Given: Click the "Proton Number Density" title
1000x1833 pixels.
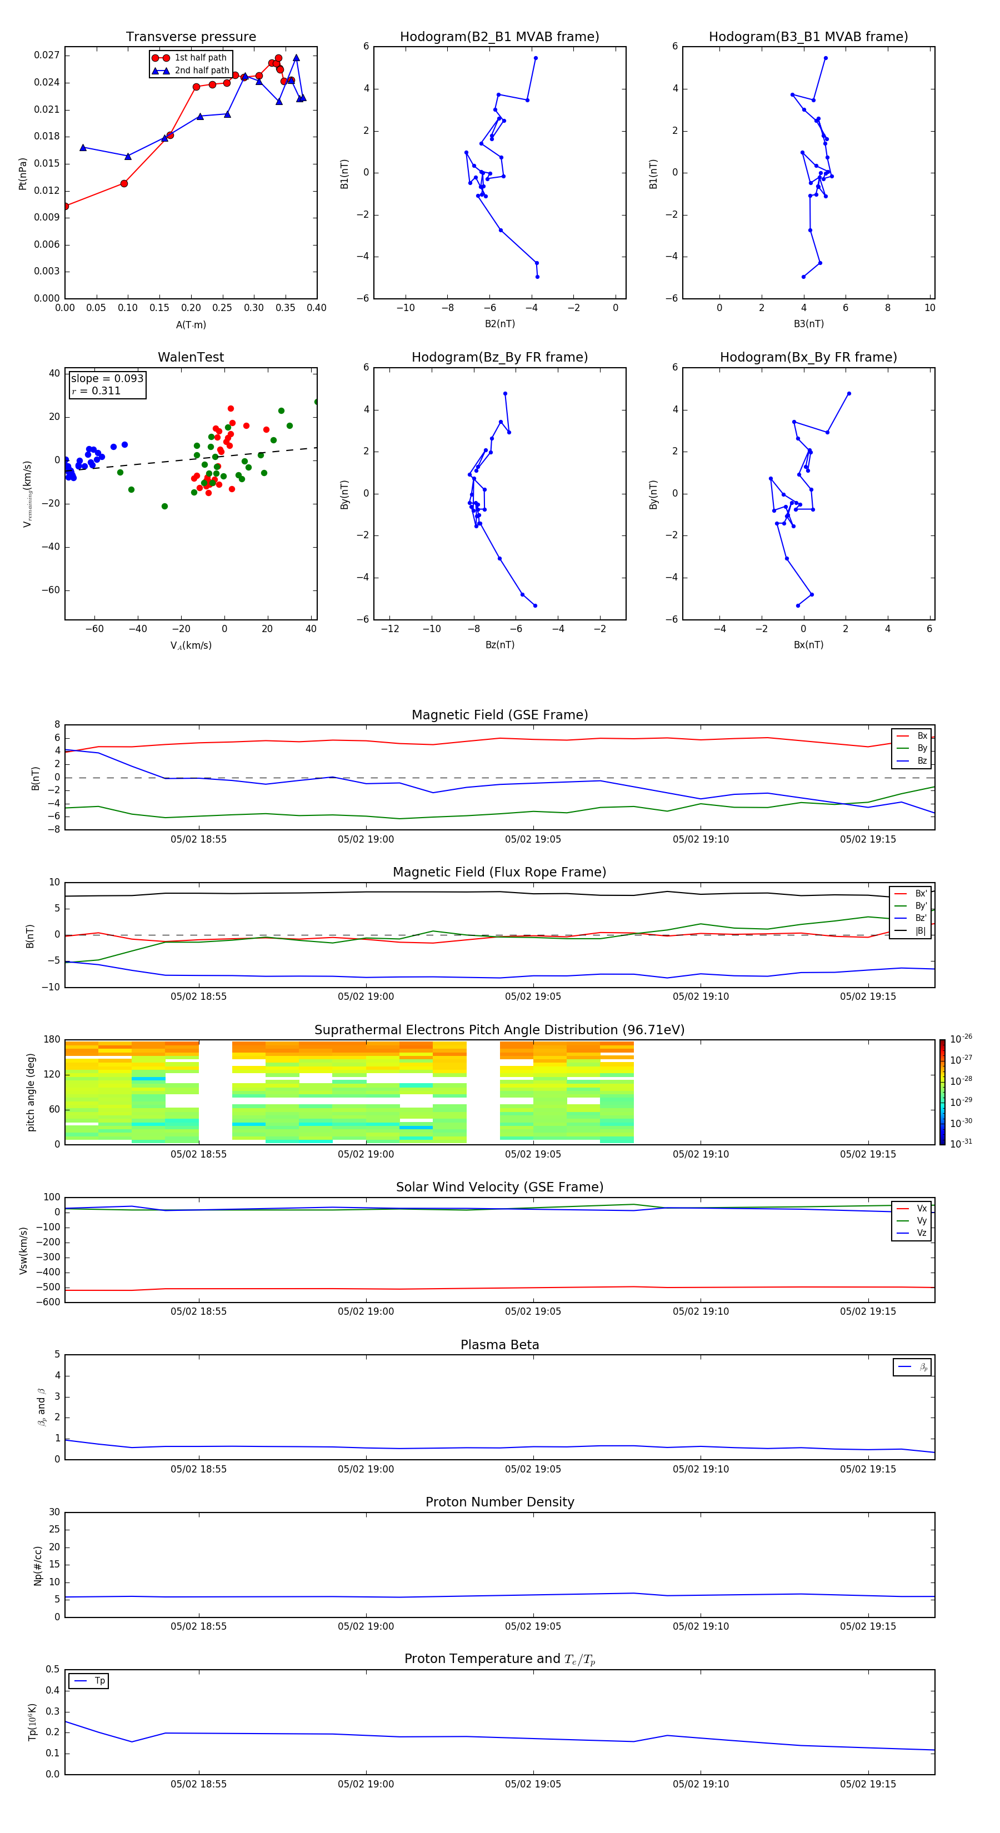Looking at the screenshot, I should (499, 1502).
